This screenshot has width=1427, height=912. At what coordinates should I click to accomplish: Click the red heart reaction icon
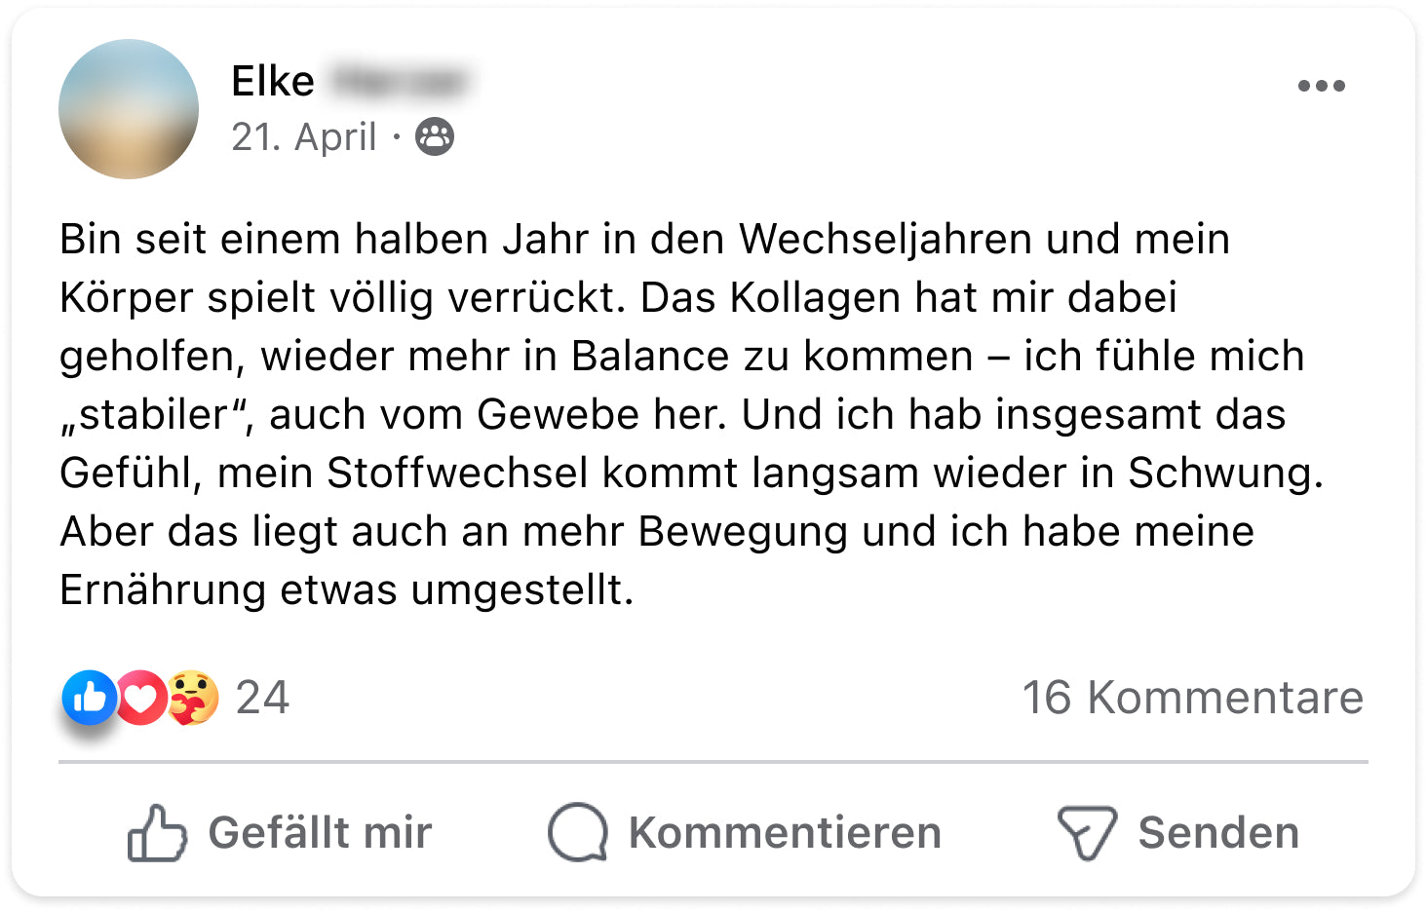click(x=142, y=698)
